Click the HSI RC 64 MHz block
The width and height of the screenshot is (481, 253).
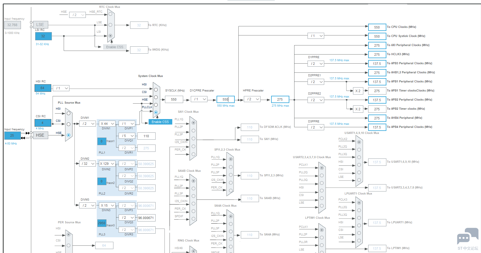pyautogui.click(x=43, y=88)
